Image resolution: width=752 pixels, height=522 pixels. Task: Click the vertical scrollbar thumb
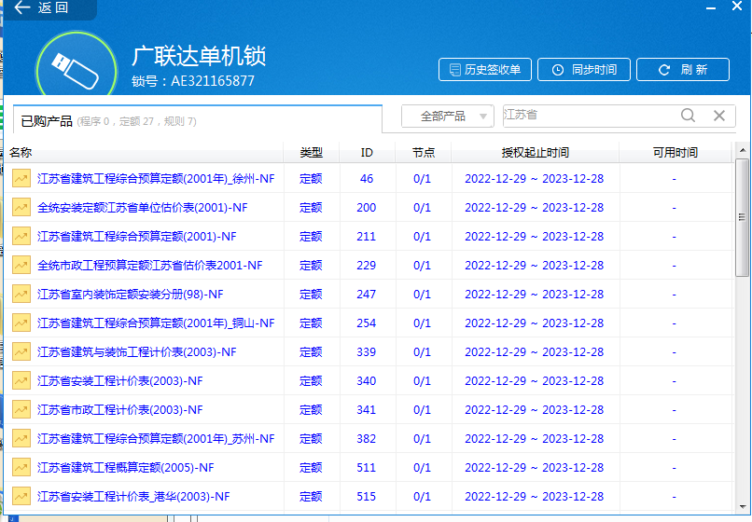[743, 217]
